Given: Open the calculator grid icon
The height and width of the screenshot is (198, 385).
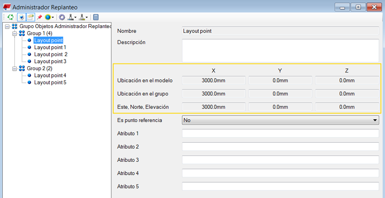Looking at the screenshot, I should [x=96, y=17].
